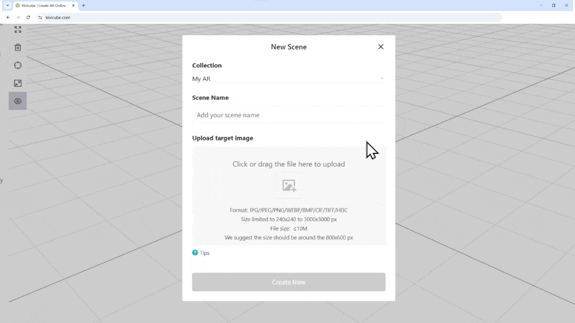The height and width of the screenshot is (323, 575).
Task: Click the shrink-to-fit view icon
Action: coord(18,83)
